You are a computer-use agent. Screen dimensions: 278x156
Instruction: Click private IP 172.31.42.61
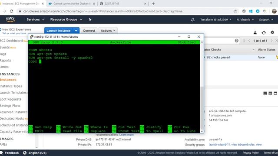click(104, 144)
